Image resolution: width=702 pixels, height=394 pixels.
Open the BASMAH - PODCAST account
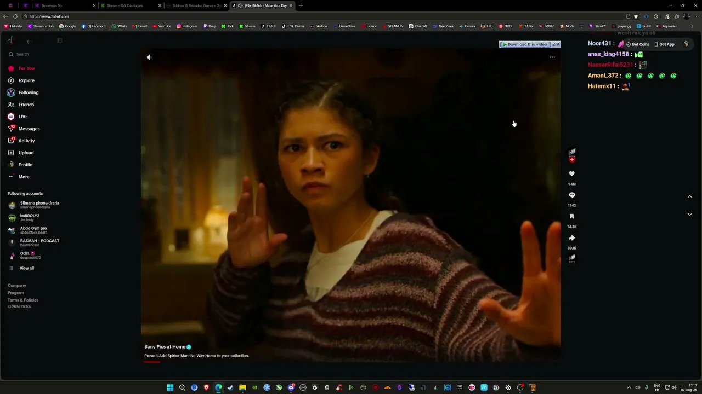pos(33,243)
